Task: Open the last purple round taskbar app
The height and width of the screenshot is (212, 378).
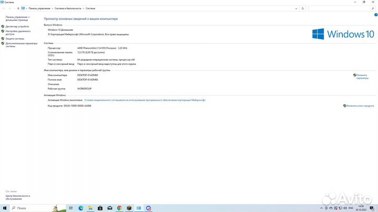Action: pos(149,208)
